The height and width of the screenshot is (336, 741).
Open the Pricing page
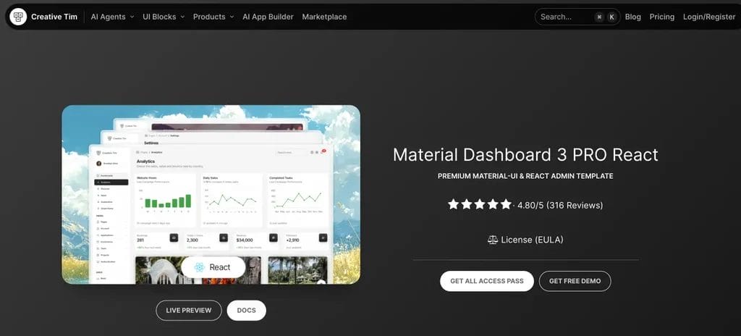point(661,17)
